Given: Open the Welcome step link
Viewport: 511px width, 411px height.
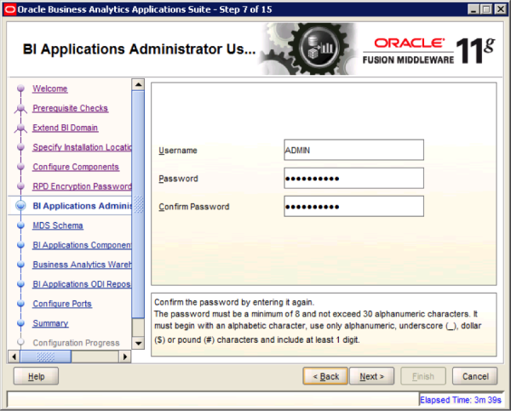Looking at the screenshot, I should [x=50, y=88].
